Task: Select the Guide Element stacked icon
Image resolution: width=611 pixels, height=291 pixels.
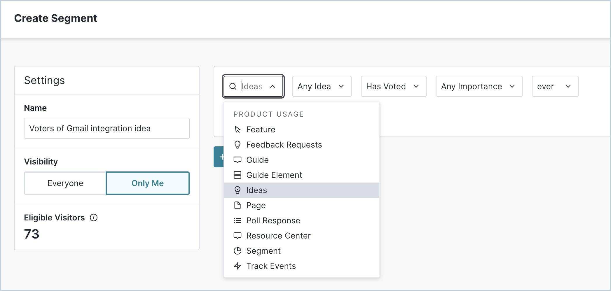Action: pyautogui.click(x=238, y=175)
